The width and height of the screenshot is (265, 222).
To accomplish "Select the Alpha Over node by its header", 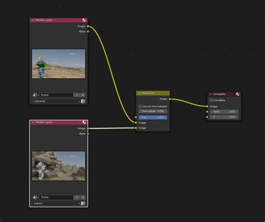I will 153,93.
